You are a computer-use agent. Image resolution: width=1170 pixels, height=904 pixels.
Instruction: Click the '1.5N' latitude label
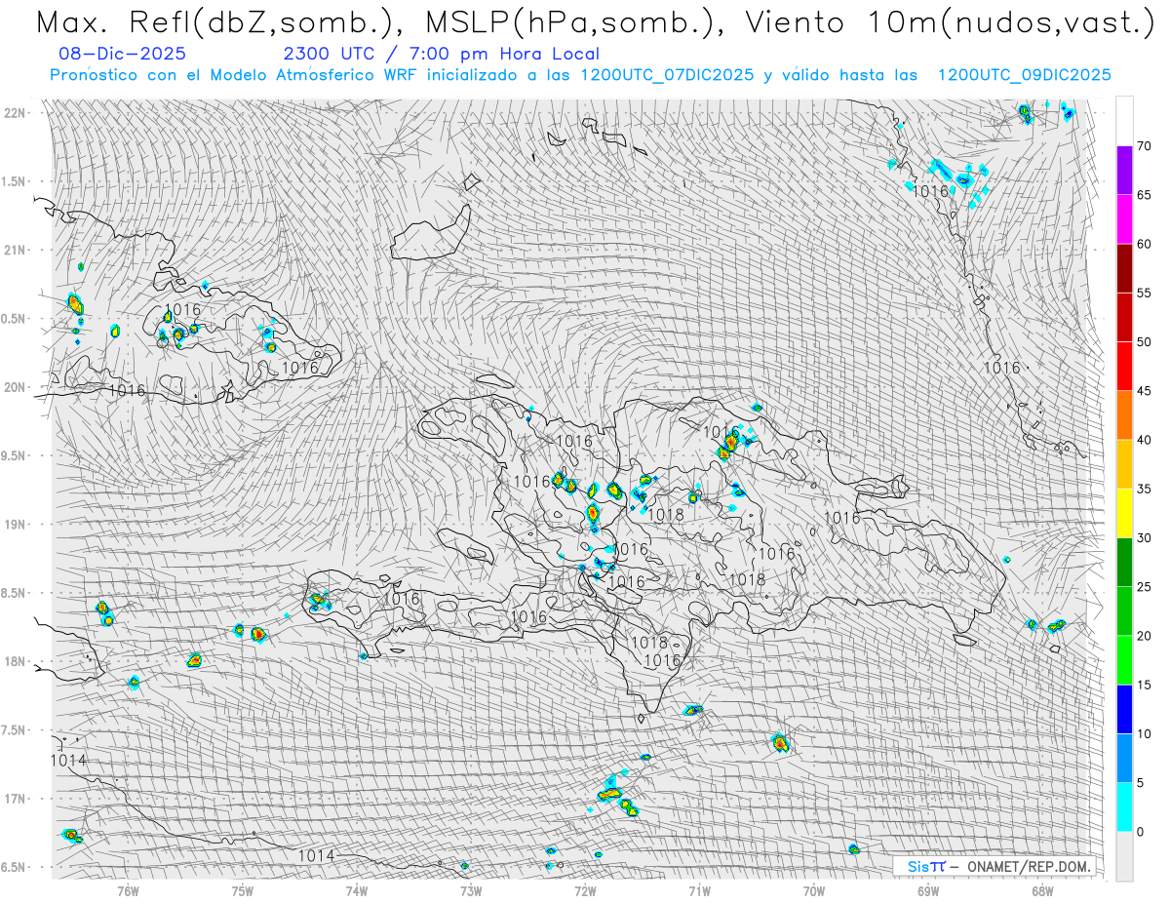(16, 181)
